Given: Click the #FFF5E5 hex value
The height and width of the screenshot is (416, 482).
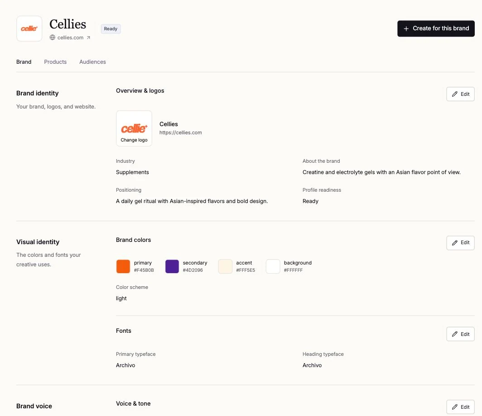Looking at the screenshot, I should pyautogui.click(x=246, y=270).
